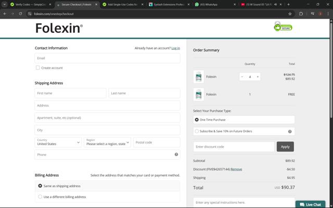The image size is (333, 208).
Task: Click the $90.37 total amount
Action: [x=288, y=187]
